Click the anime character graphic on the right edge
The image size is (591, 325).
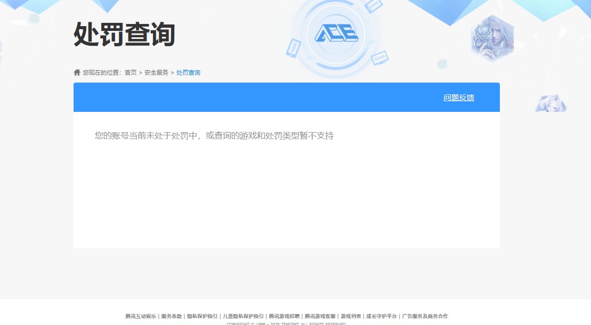coord(551,102)
